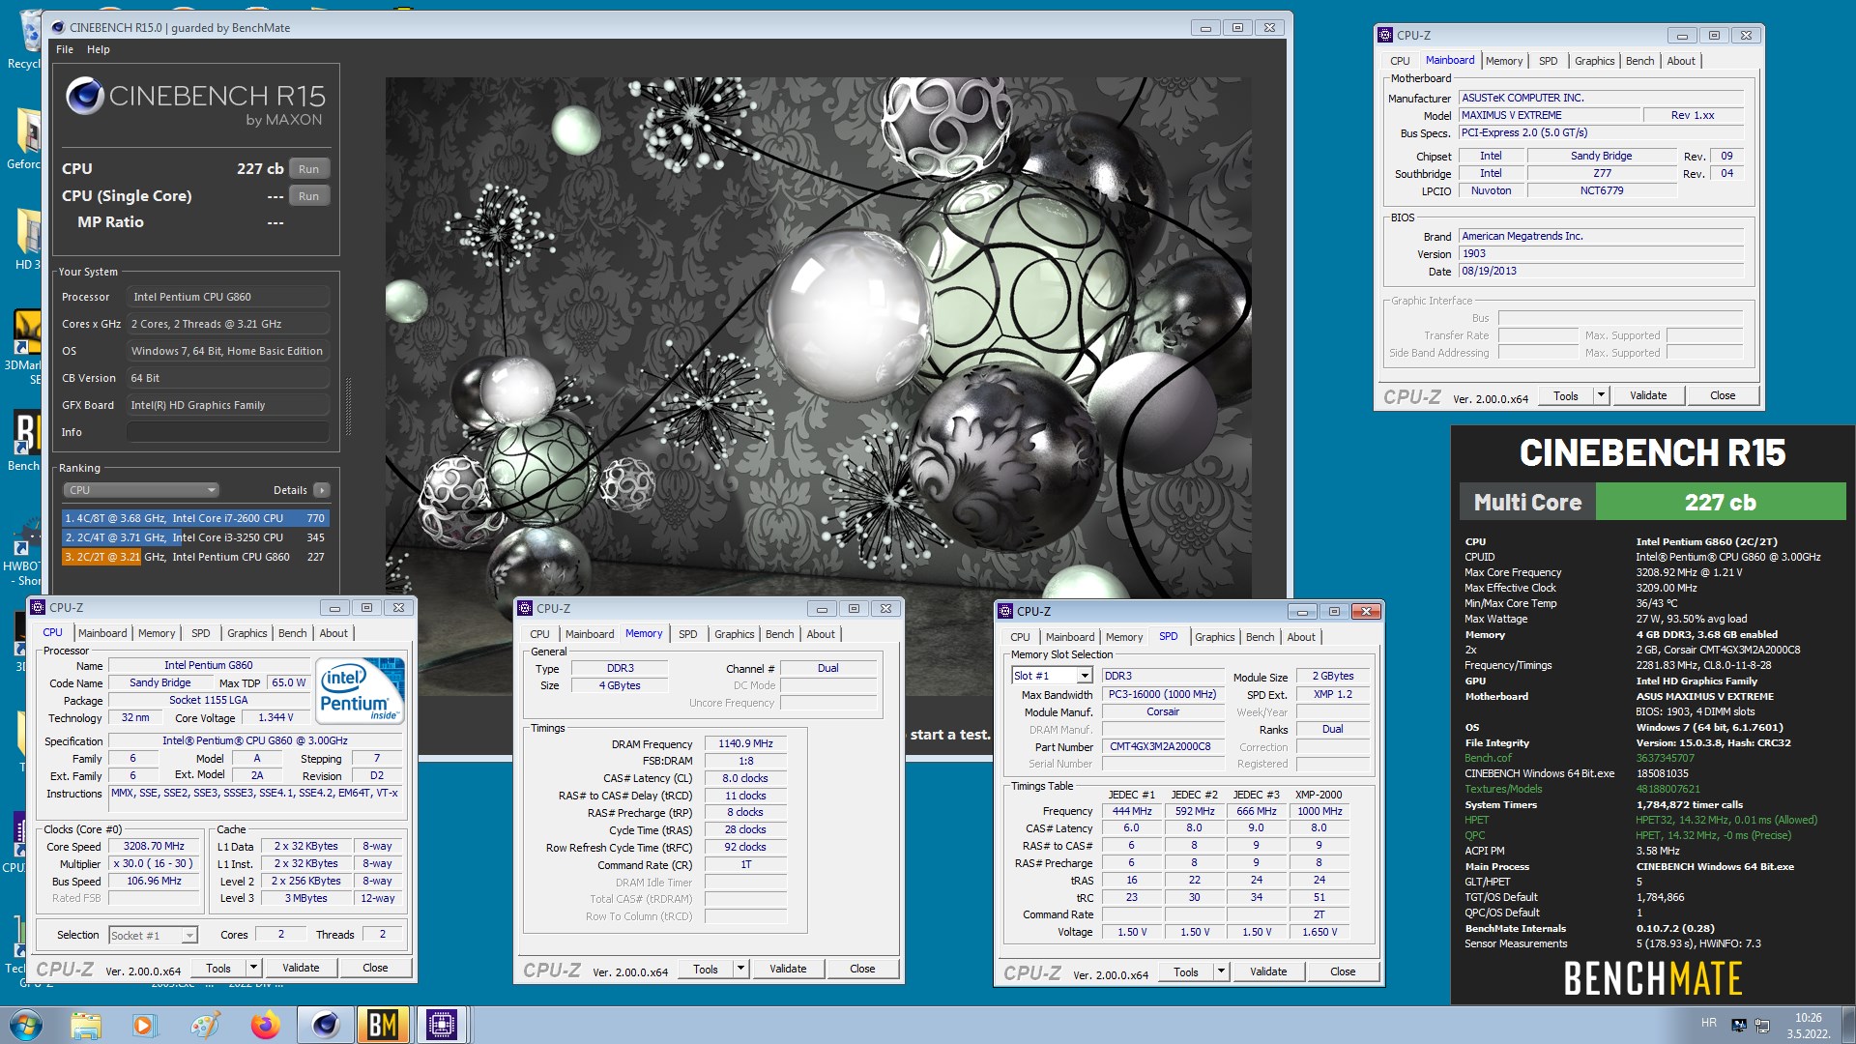Viewport: 1856px width, 1044px height.
Task: Launch Windows Media Player taskbar icon
Action: click(144, 1025)
